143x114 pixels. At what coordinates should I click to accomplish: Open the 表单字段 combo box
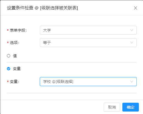click(88, 30)
